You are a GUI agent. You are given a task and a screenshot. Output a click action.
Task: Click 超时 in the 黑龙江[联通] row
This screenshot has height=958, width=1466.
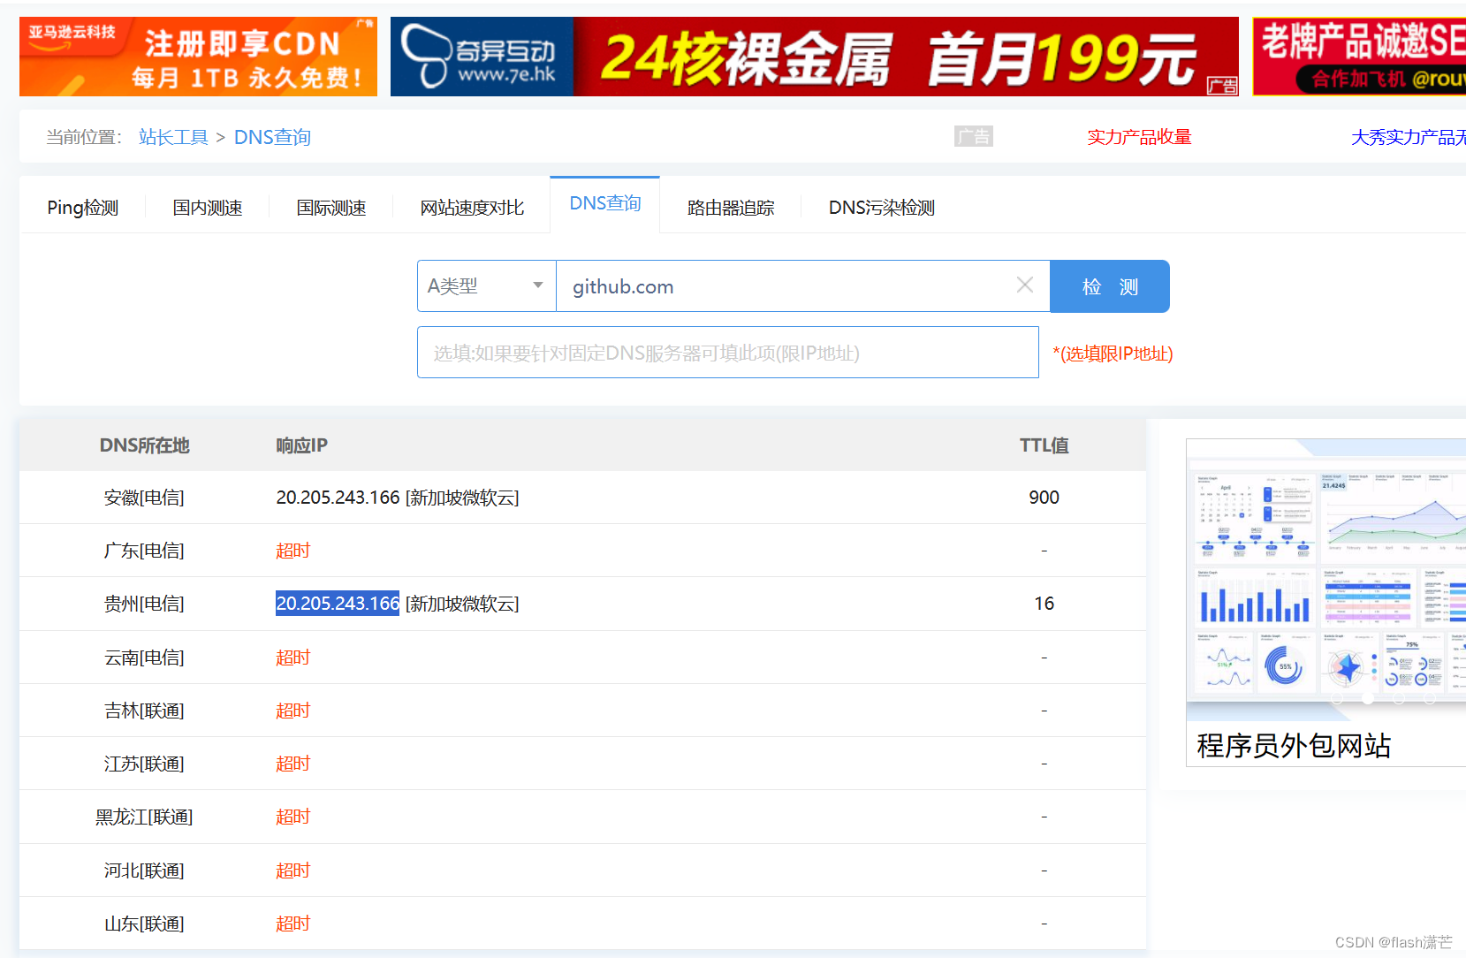point(293,817)
